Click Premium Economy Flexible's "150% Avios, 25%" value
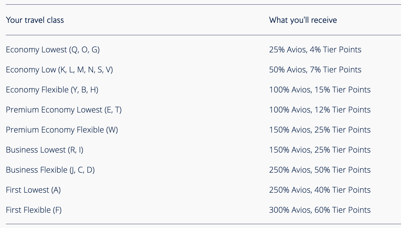The image size is (401, 228). (320, 130)
